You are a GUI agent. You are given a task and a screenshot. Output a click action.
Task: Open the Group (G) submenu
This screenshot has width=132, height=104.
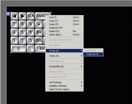pyautogui.click(x=64, y=51)
